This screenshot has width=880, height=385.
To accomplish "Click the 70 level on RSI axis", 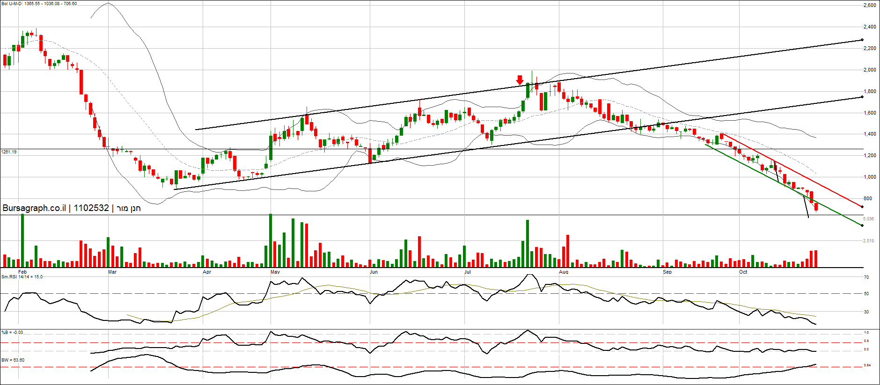I will coord(866,277).
